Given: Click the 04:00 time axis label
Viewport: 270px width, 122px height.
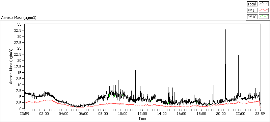Looking at the screenshot, I should pos(64,114).
